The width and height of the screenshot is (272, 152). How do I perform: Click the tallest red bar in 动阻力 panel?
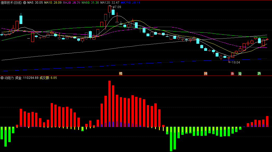pos(109,104)
